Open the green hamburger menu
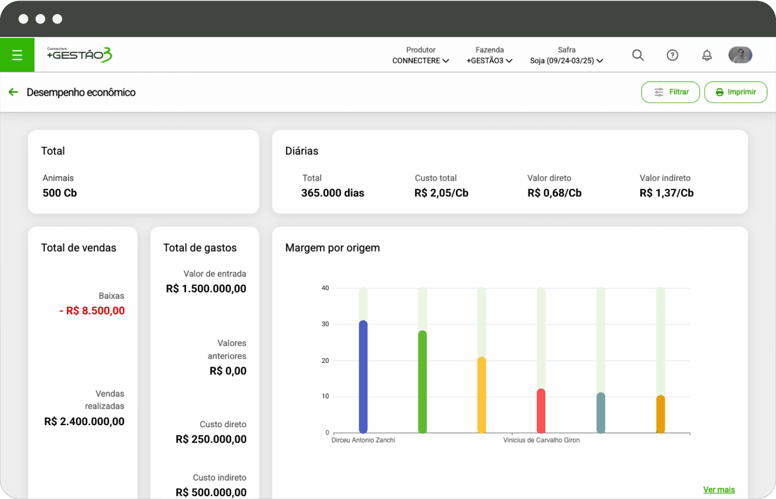 (17, 55)
